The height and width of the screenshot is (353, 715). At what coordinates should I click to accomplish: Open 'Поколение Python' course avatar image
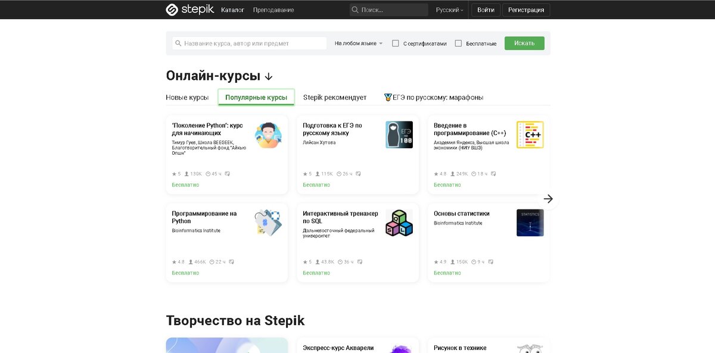[x=268, y=135]
